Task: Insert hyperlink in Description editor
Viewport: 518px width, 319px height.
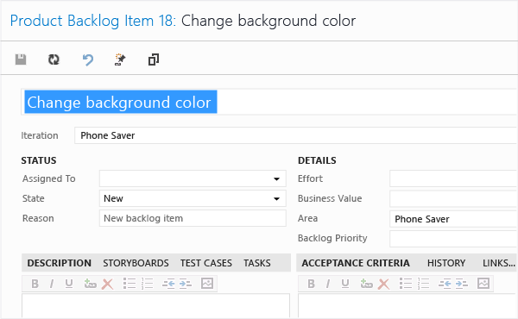Action: coord(90,284)
